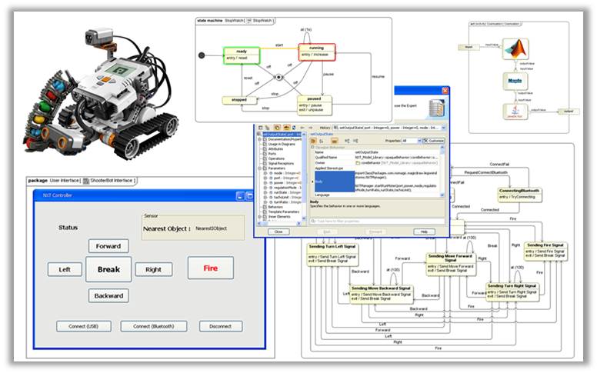Image resolution: width=597 pixels, height=373 pixels.
Task: Select Operations in the specification tree
Action: [276, 158]
